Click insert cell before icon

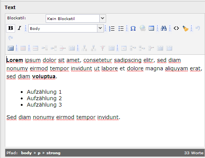pyautogui.click(x=133, y=48)
